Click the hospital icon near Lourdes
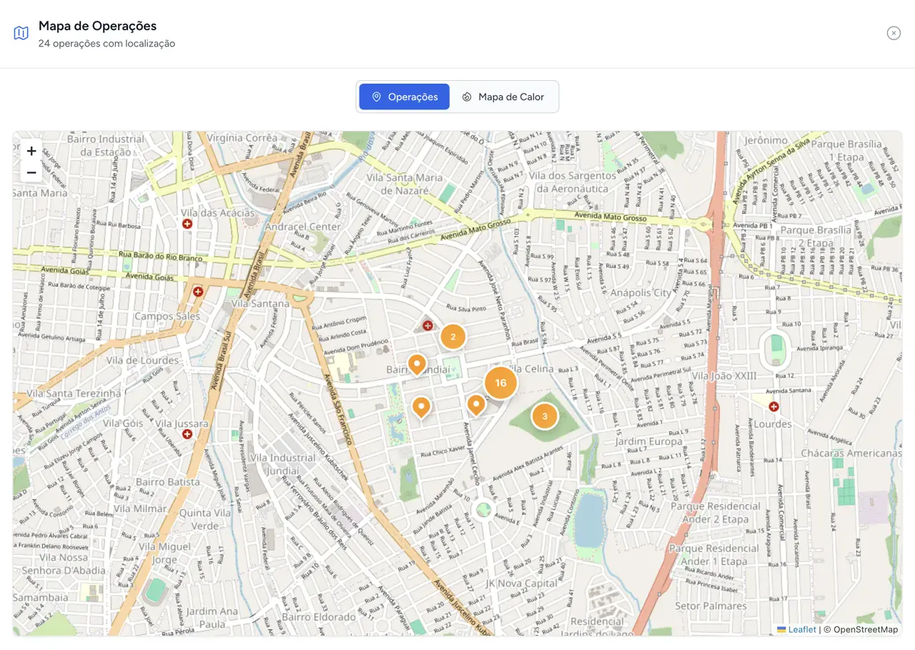The image size is (915, 650). [x=773, y=407]
